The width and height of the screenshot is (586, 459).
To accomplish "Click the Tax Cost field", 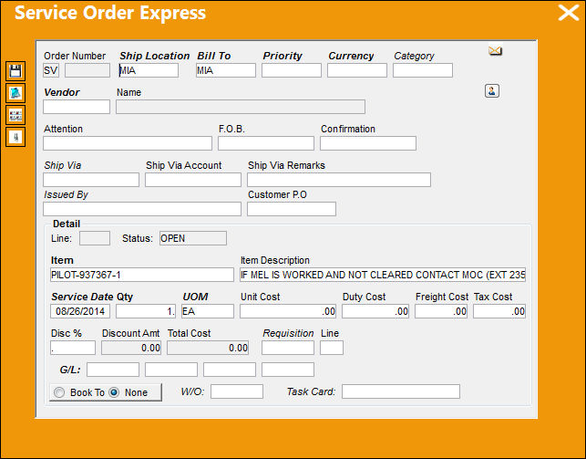I will tap(499, 311).
